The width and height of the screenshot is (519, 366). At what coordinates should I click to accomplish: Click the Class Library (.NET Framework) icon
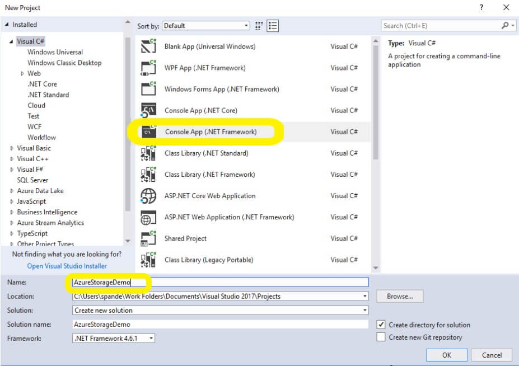(148, 175)
